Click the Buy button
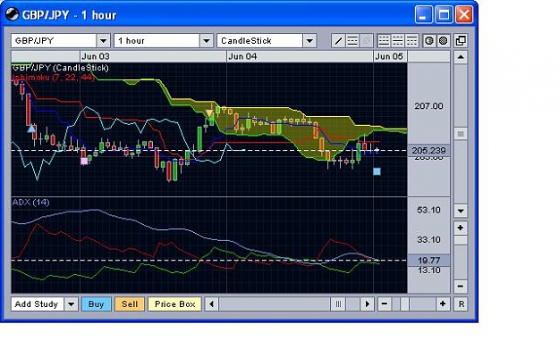 click(x=97, y=304)
